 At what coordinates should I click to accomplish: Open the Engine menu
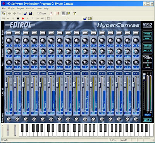click(20, 9)
